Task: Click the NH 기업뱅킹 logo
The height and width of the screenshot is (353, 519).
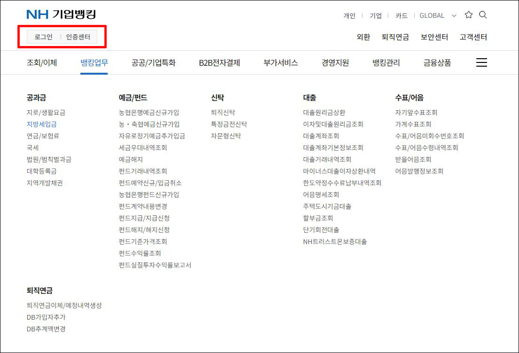Action: (x=61, y=14)
